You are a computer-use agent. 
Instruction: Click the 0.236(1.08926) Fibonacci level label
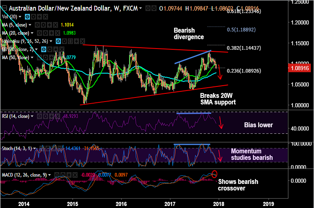coord(244,71)
